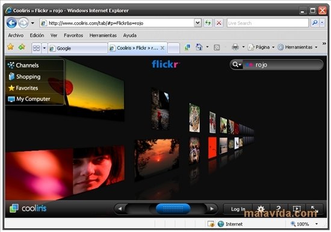The height and width of the screenshot is (232, 331).
Task: Click the Add to Favorites icon
Action: 22,46
